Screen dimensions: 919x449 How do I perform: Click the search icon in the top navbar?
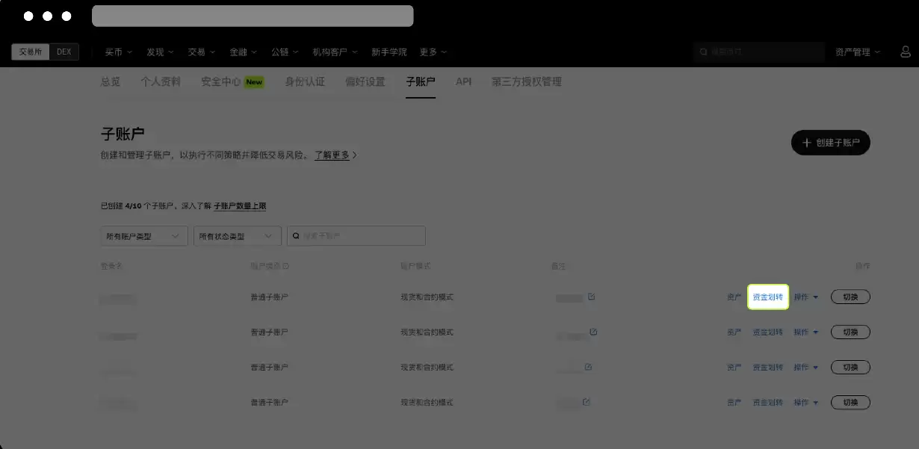(x=703, y=52)
